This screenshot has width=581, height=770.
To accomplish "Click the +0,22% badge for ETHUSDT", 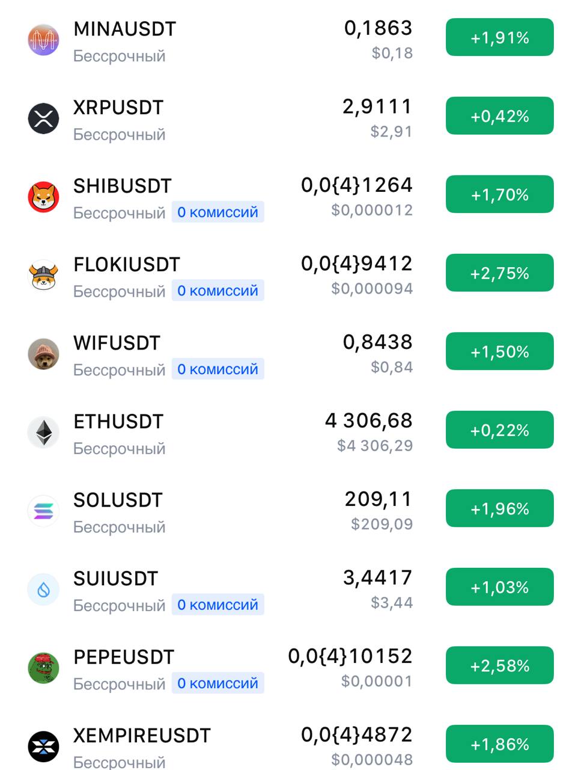I will [499, 430].
